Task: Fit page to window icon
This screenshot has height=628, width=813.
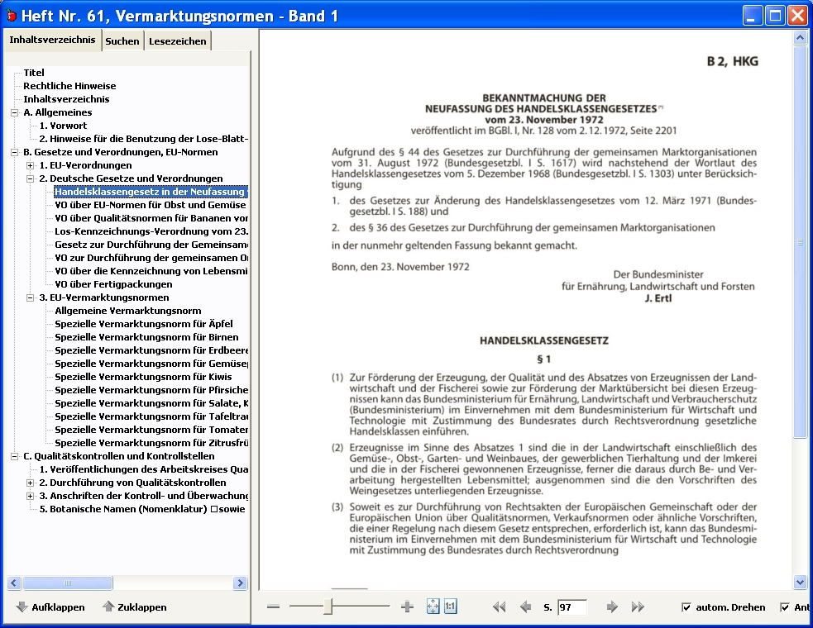Action: click(x=433, y=607)
